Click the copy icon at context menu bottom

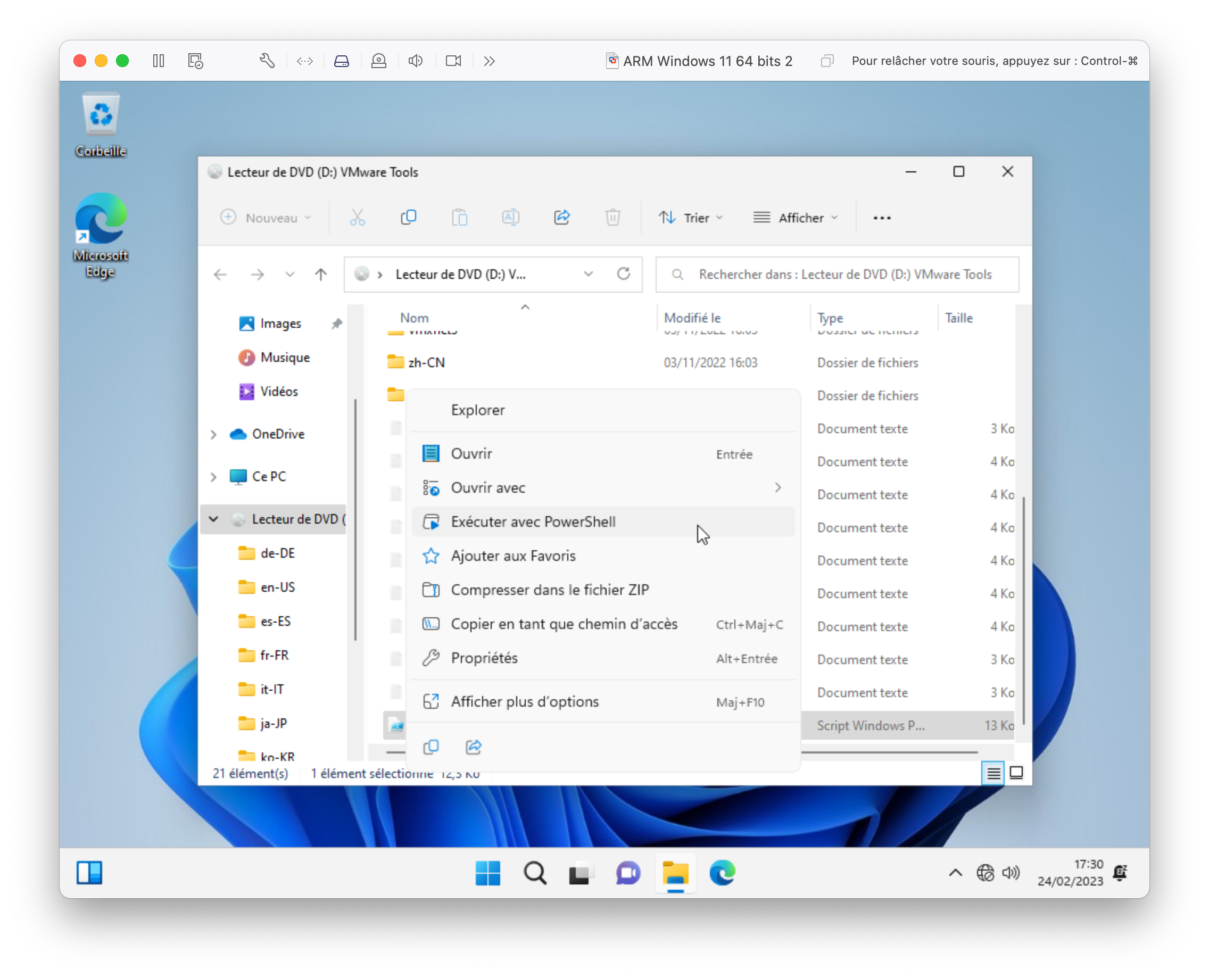pos(430,747)
